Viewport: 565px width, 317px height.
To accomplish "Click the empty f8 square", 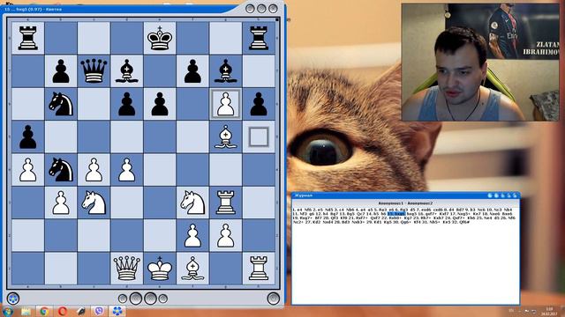I will coord(192,38).
